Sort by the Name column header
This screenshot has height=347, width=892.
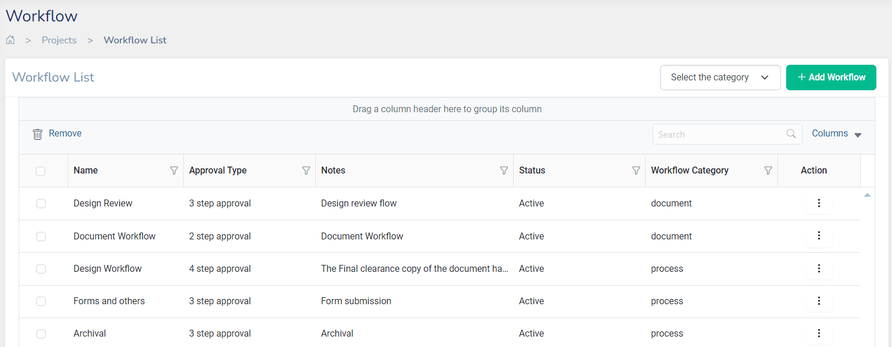[86, 171]
